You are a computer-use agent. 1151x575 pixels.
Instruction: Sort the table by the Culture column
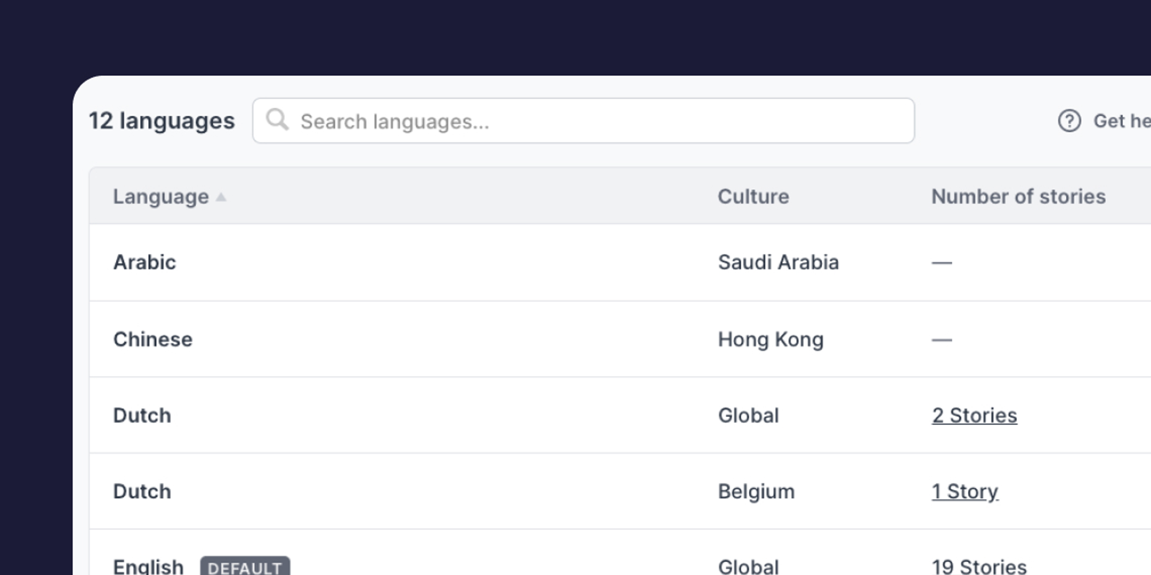click(754, 196)
